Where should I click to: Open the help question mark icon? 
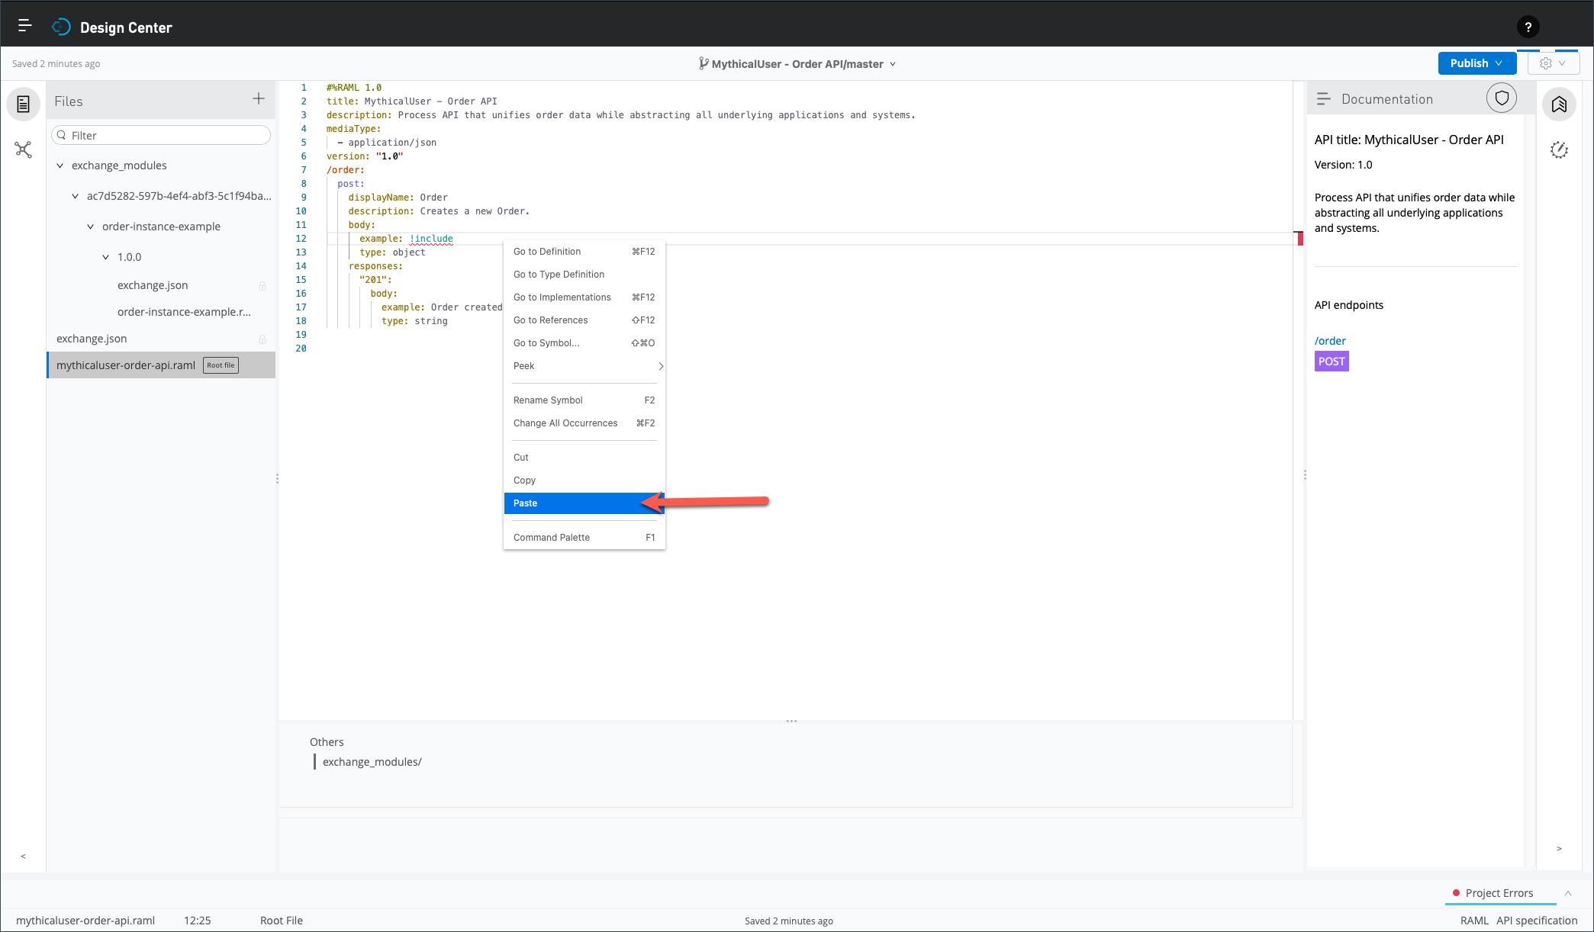[1528, 27]
